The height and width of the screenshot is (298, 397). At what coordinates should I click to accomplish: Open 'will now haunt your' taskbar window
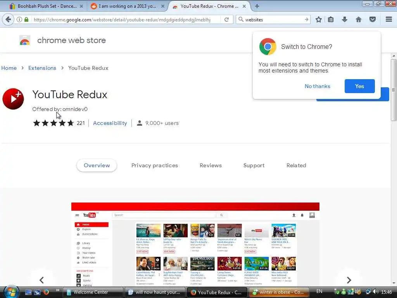click(155, 292)
